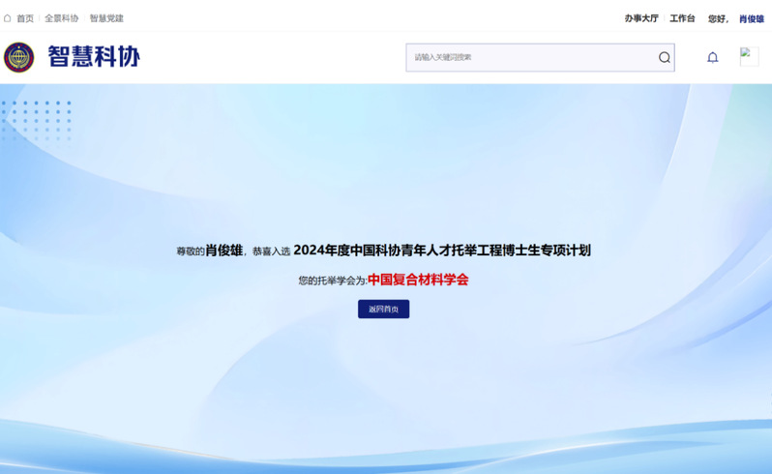Click the red 中国复合材料学会 text
The height and width of the screenshot is (474, 772).
[418, 280]
